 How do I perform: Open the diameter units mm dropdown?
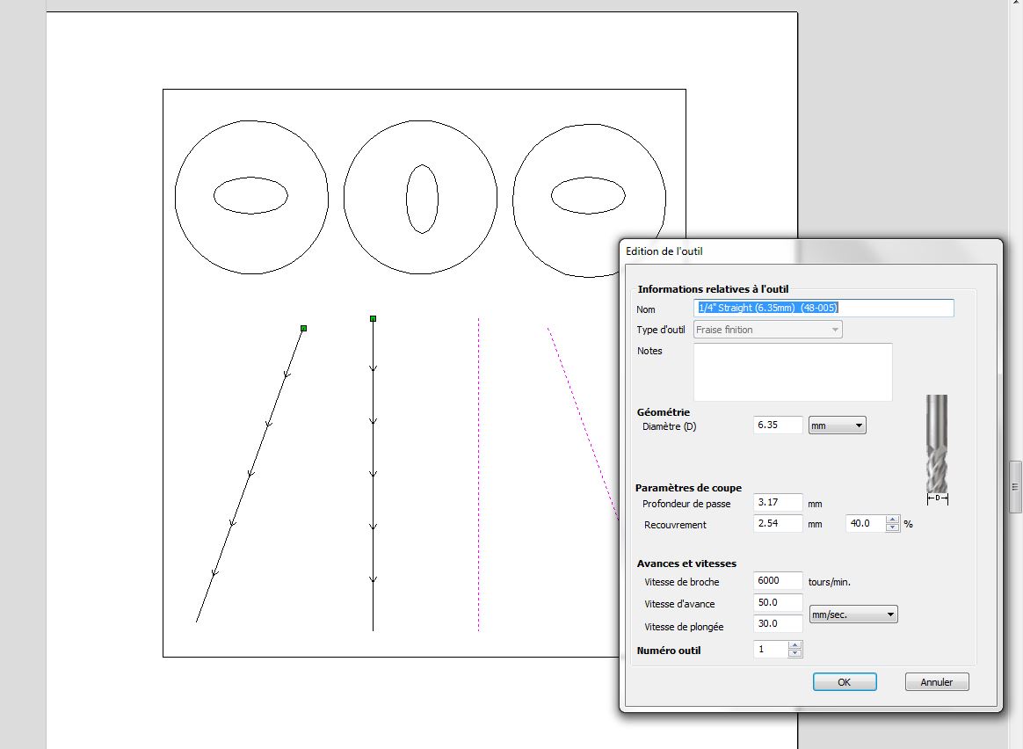[837, 425]
